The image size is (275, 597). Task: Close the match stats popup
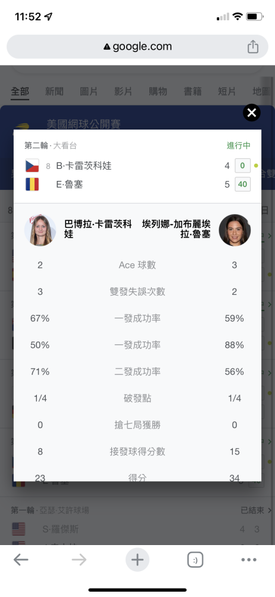click(251, 113)
